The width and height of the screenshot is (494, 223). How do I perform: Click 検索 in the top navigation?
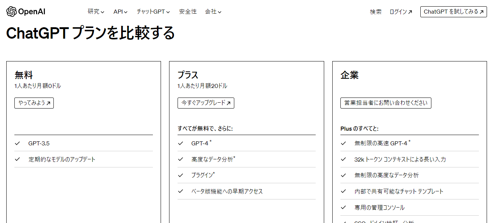tap(376, 12)
